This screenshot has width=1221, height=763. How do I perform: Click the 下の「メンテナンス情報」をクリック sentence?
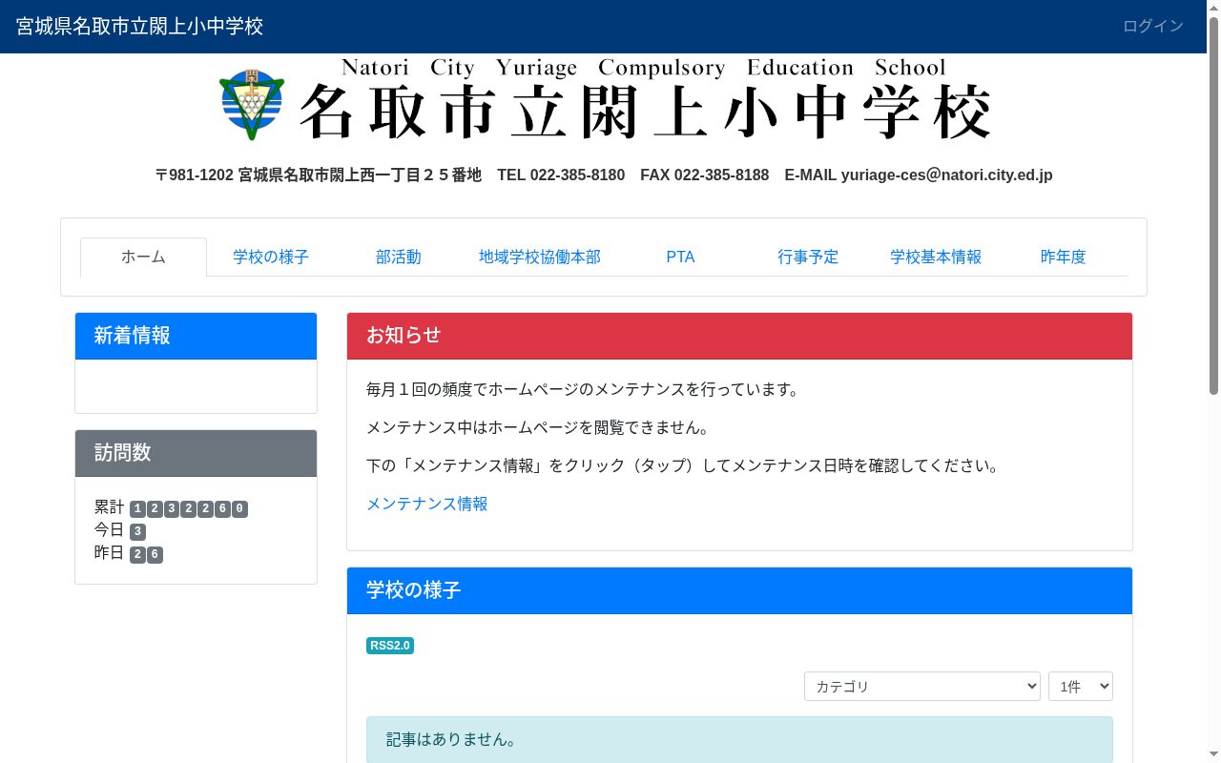click(683, 465)
